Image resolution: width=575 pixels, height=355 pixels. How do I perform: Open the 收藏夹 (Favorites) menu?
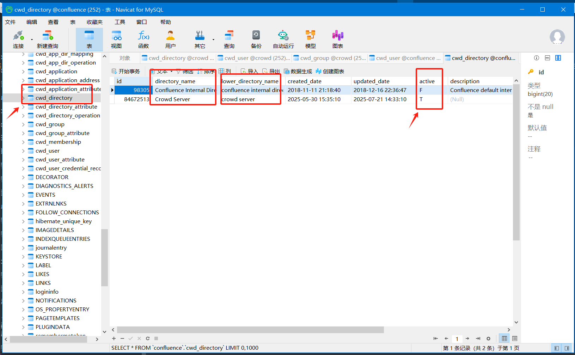point(94,22)
